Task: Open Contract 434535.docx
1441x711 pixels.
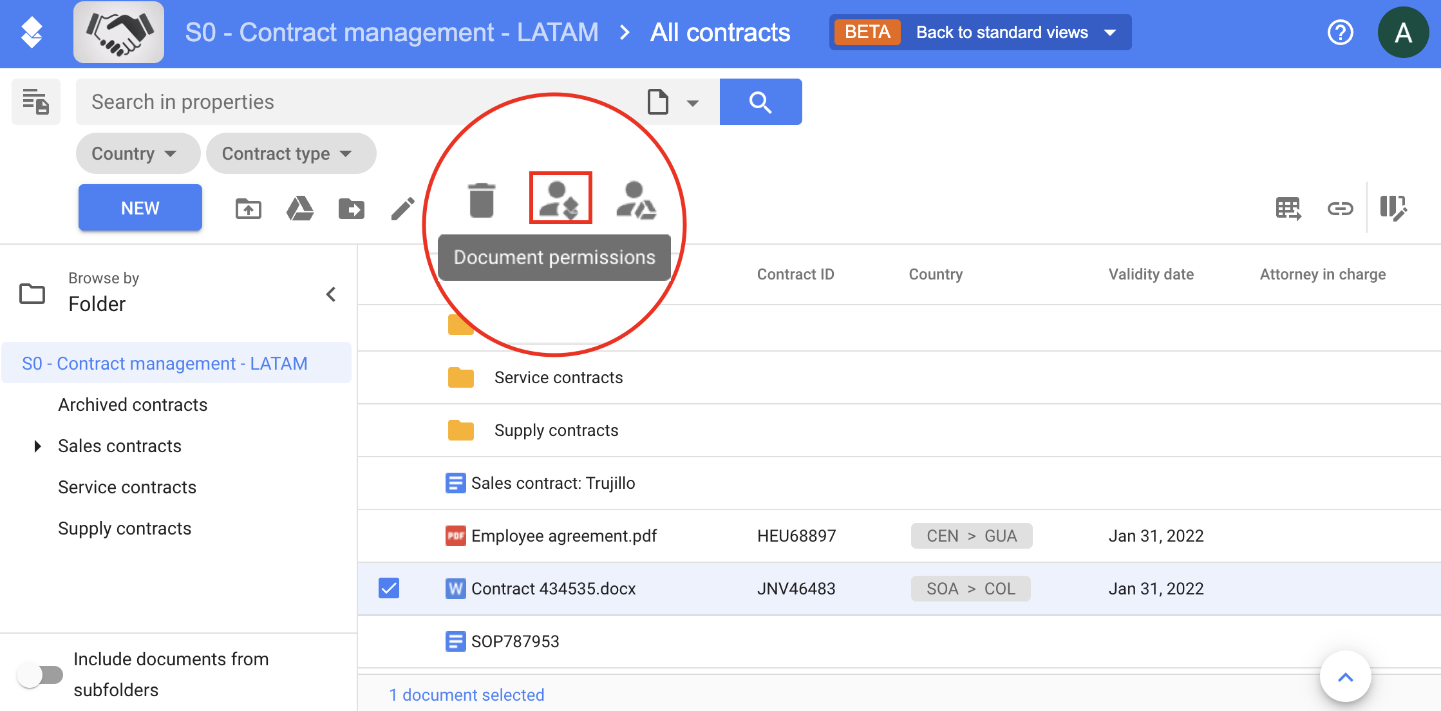Action: click(x=553, y=589)
